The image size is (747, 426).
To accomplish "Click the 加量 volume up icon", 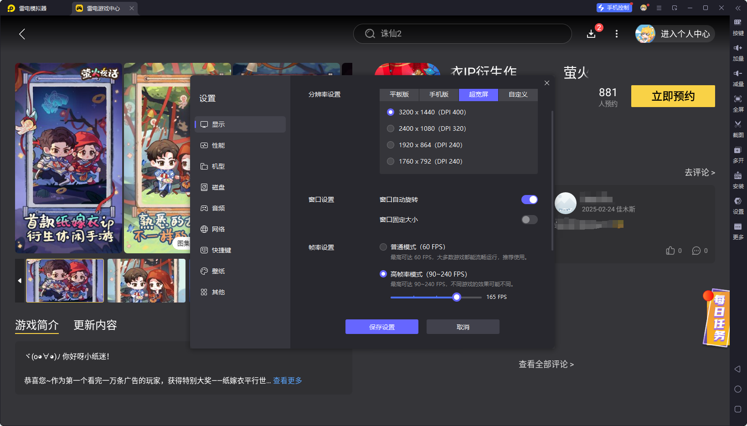I will tap(738, 52).
